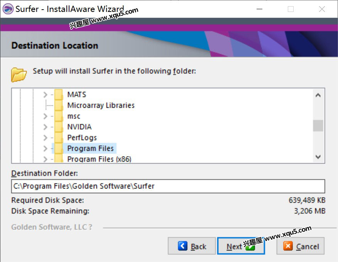Click the folder tree scroll up arrow

click(318, 95)
